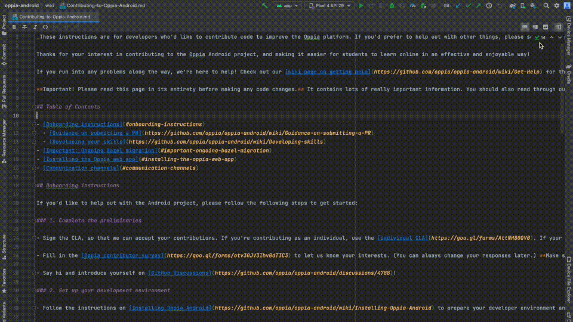
Task: Apply bold formatting in markdown toolbar
Action: pos(14,27)
